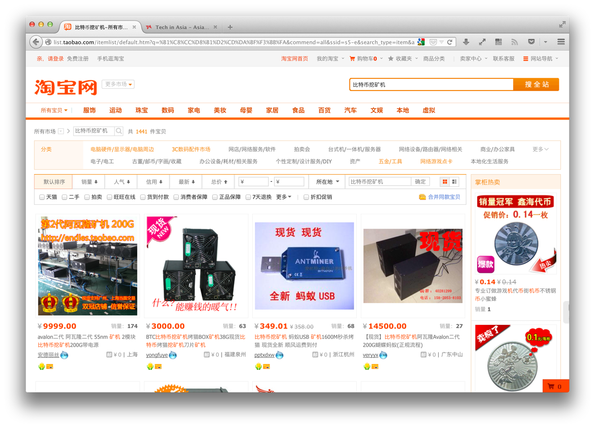Select 默认排序 sorting tab
The image size is (595, 428).
point(54,182)
